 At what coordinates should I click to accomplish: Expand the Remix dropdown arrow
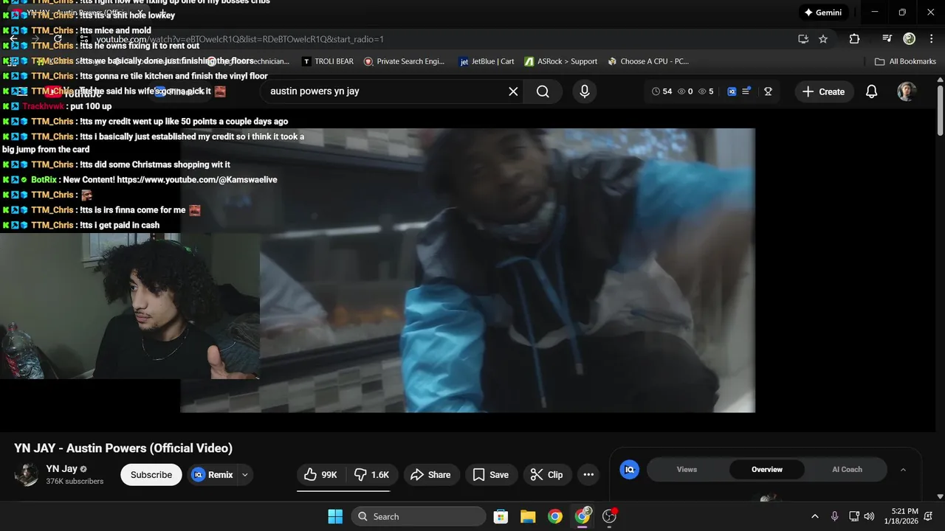pos(244,475)
